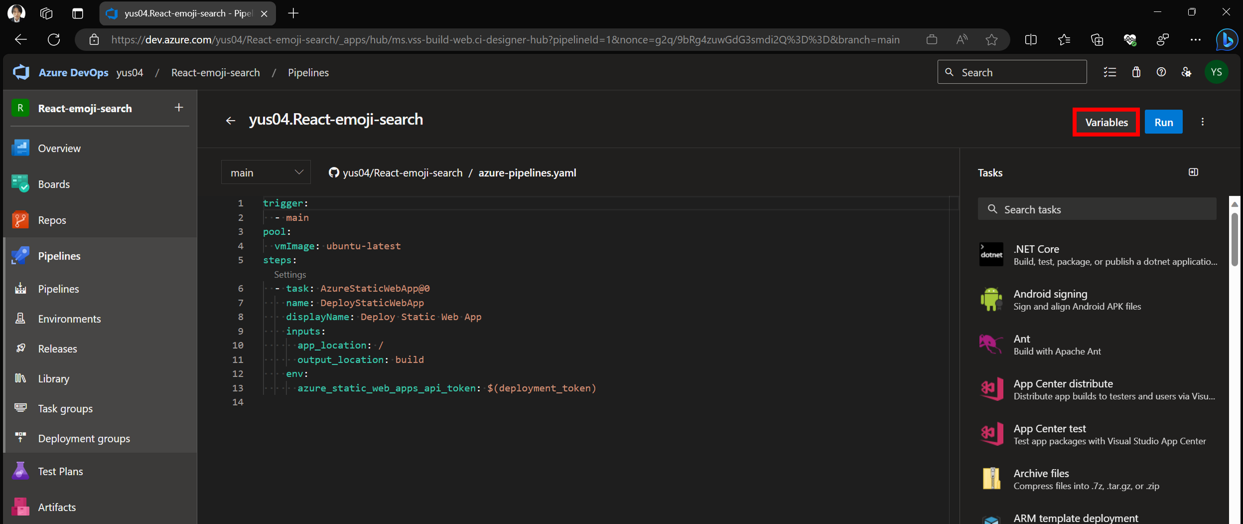Viewport: 1243px width, 524px height.
Task: Open the browser Workspaces icon
Action: point(46,13)
